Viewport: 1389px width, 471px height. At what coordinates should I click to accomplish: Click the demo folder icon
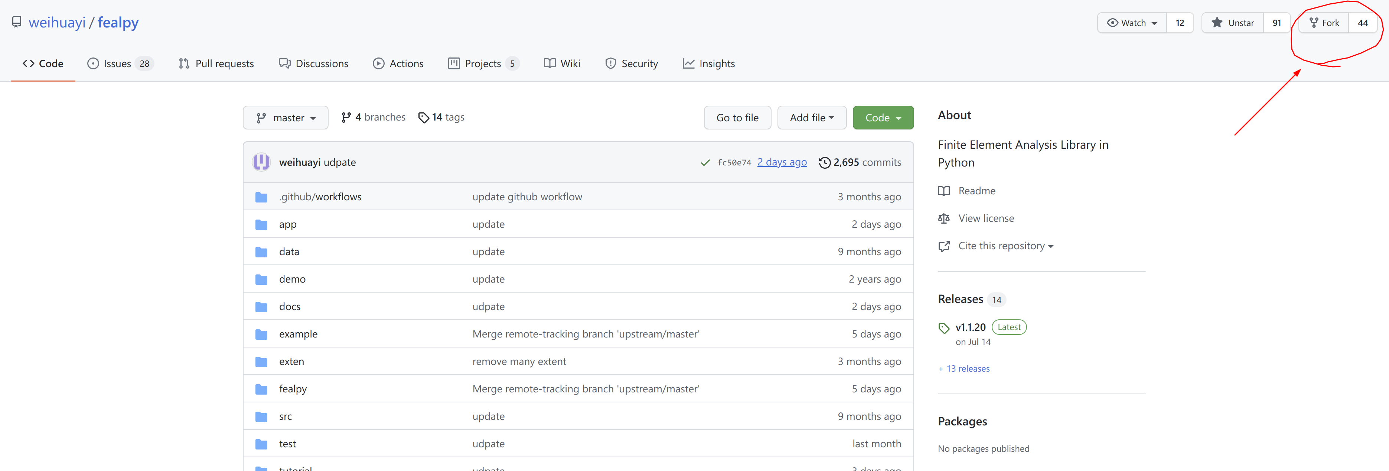(x=261, y=279)
